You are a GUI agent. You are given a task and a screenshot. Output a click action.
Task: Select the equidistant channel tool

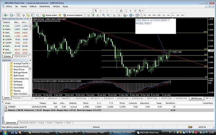(x=121, y=11)
